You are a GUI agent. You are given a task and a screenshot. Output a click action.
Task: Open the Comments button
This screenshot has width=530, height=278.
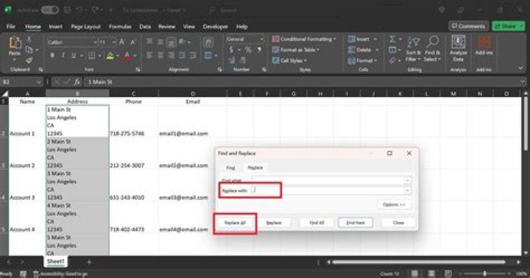(468, 26)
